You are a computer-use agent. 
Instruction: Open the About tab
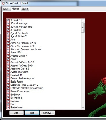pyautogui.click(x=25, y=9)
